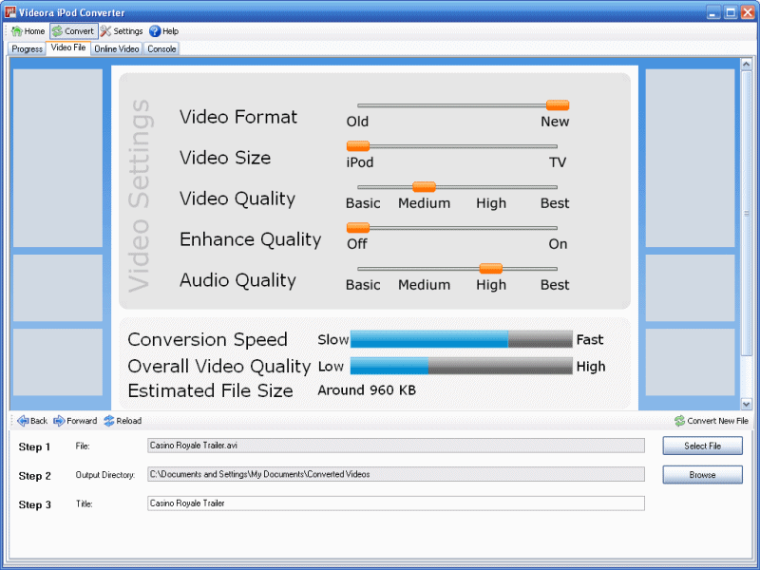Viewport: 760px width, 570px height.
Task: Minimize the Videora iPod Converter window
Action: tap(713, 12)
